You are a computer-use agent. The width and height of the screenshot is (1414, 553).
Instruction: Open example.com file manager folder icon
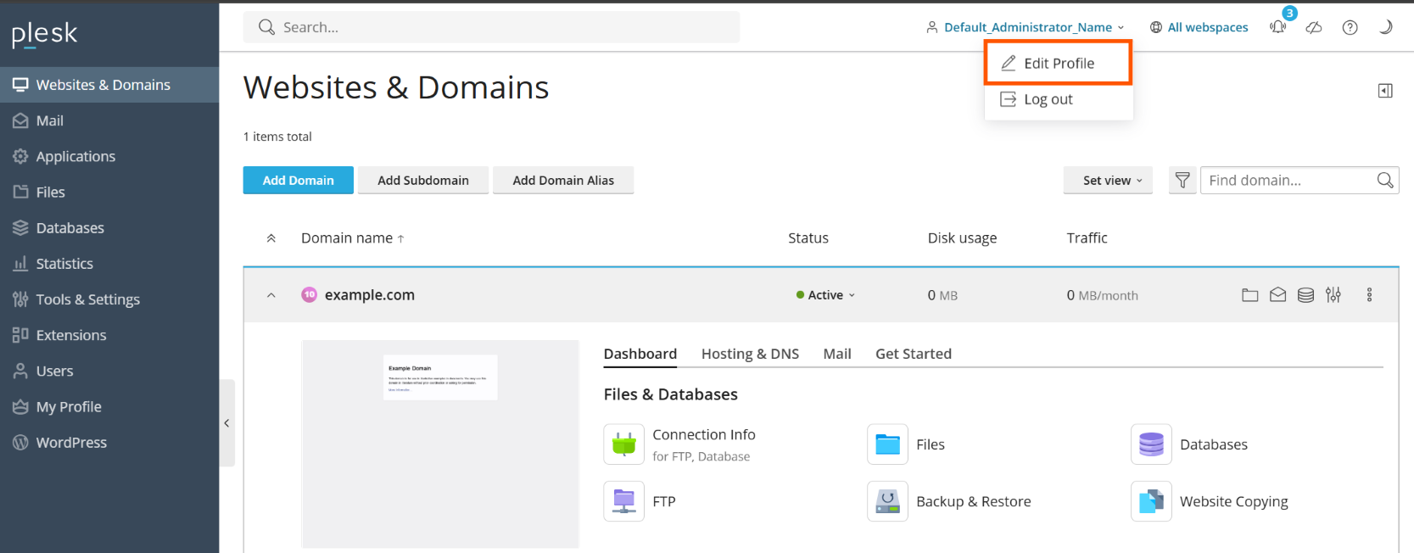point(1249,295)
